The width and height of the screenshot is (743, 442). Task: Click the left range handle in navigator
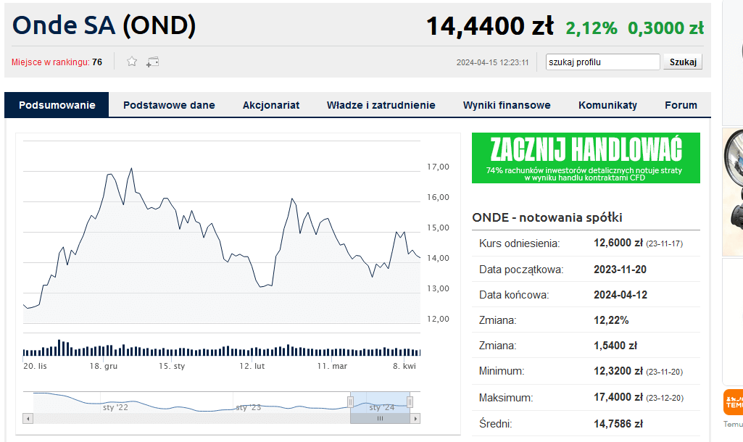click(x=351, y=401)
